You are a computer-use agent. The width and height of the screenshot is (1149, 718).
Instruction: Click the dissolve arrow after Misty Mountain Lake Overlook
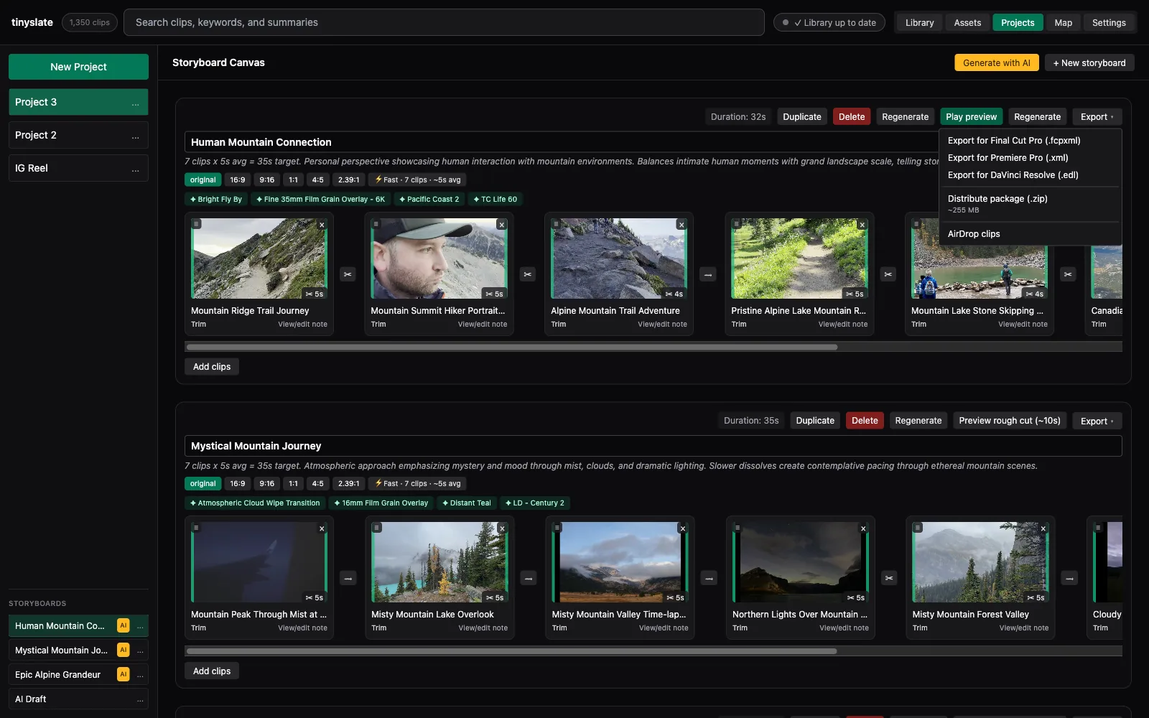(x=529, y=578)
